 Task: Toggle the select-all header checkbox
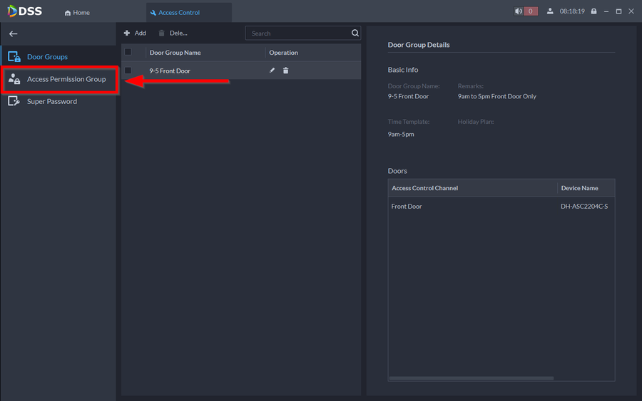point(128,53)
